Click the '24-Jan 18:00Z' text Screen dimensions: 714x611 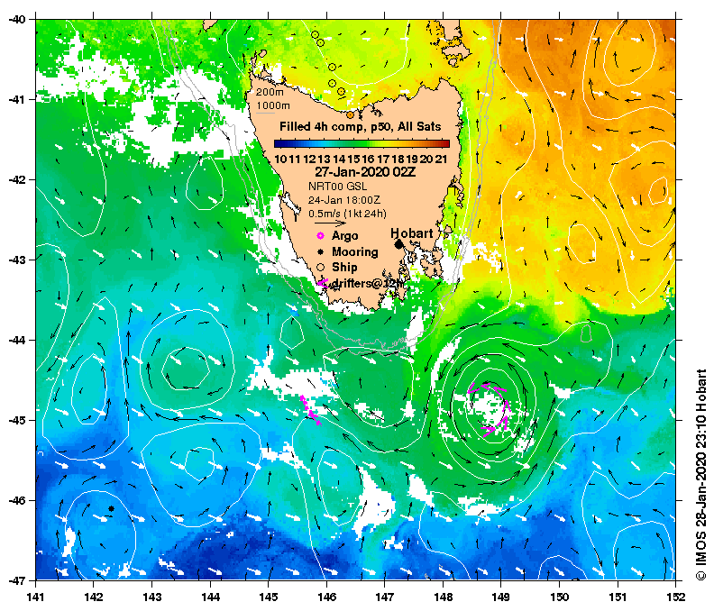344,200
